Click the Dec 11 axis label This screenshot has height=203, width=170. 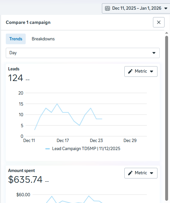point(29,140)
